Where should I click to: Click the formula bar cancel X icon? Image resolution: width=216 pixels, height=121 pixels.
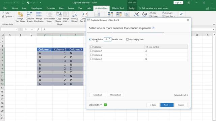click(26, 29)
